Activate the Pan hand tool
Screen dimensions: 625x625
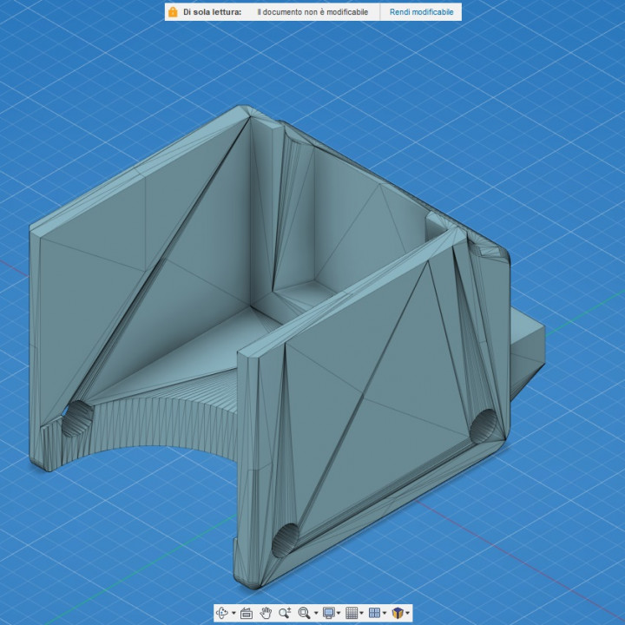tap(266, 613)
